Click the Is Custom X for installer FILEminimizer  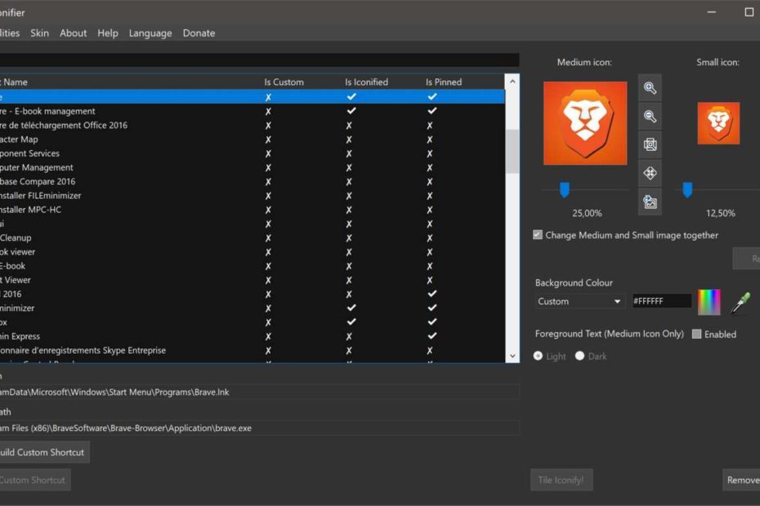coord(268,196)
